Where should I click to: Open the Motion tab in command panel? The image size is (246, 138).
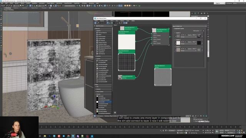[x=201, y=13]
